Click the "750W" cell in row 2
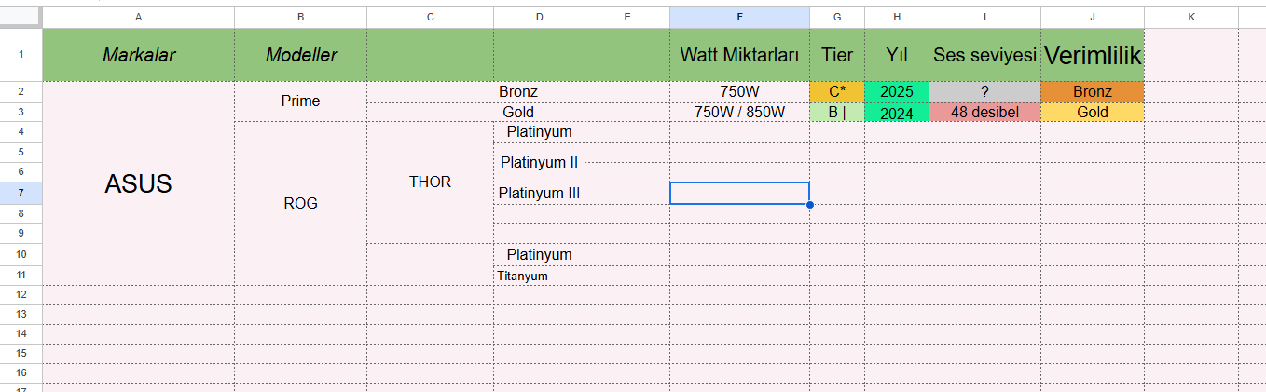This screenshot has height=392, width=1266. point(739,92)
